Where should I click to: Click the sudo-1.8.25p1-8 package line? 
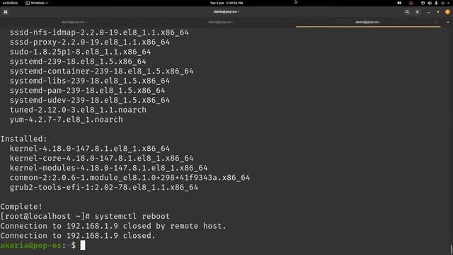80,52
